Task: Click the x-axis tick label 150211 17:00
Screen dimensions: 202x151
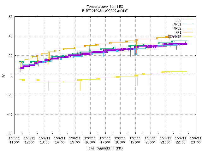Action: click(x=105, y=140)
